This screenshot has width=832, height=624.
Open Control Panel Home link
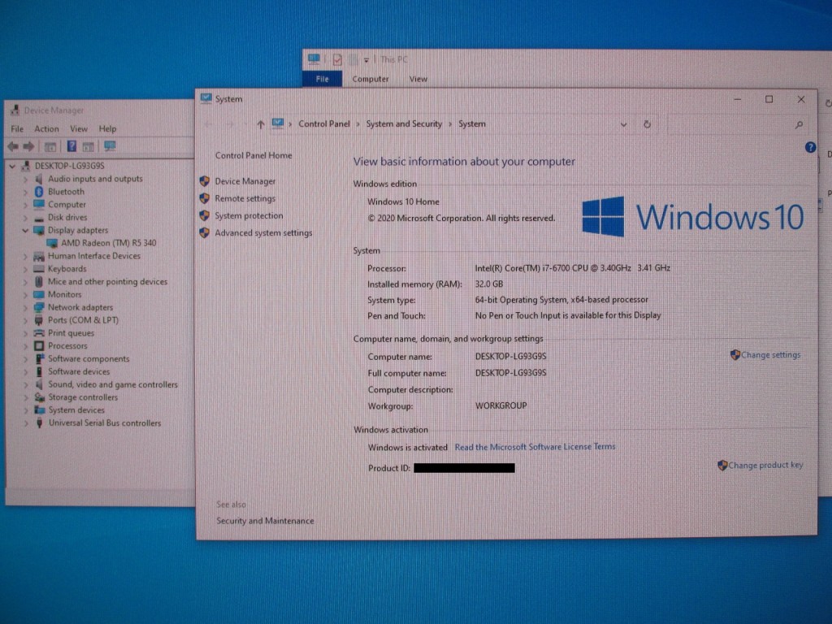tap(253, 155)
